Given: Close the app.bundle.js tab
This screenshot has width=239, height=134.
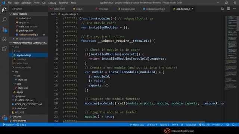Looking at the screenshot, I should tap(193, 9).
